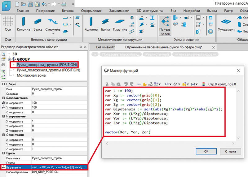Switch to the Без имени0 document tab
248x177 pixels.
tap(105, 47)
